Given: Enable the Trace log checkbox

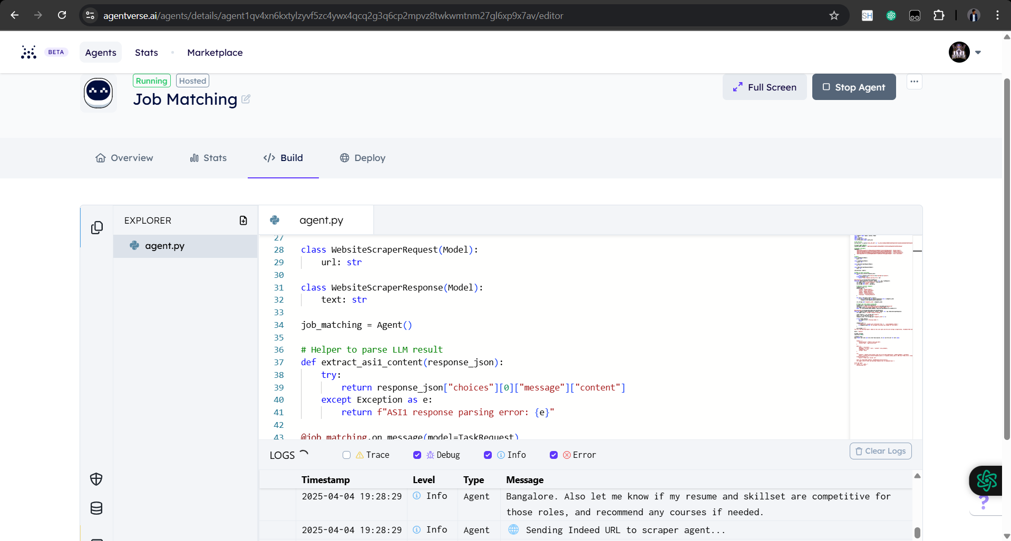Looking at the screenshot, I should point(346,455).
